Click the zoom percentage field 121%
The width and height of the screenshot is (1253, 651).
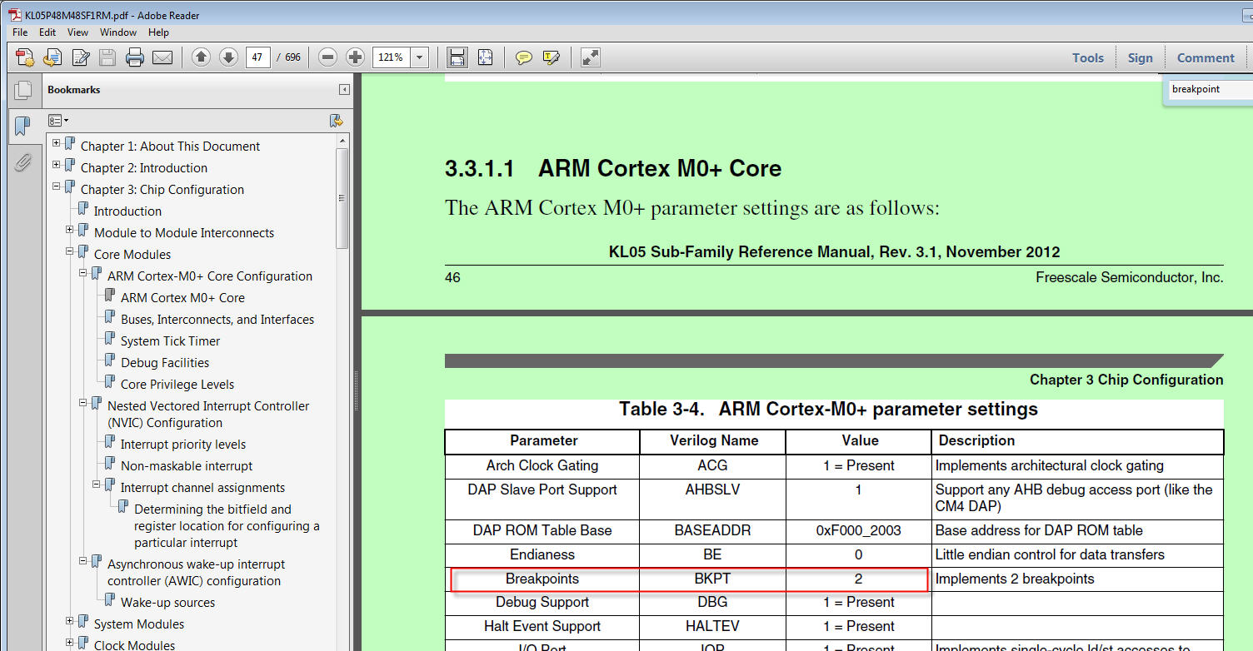(x=392, y=57)
